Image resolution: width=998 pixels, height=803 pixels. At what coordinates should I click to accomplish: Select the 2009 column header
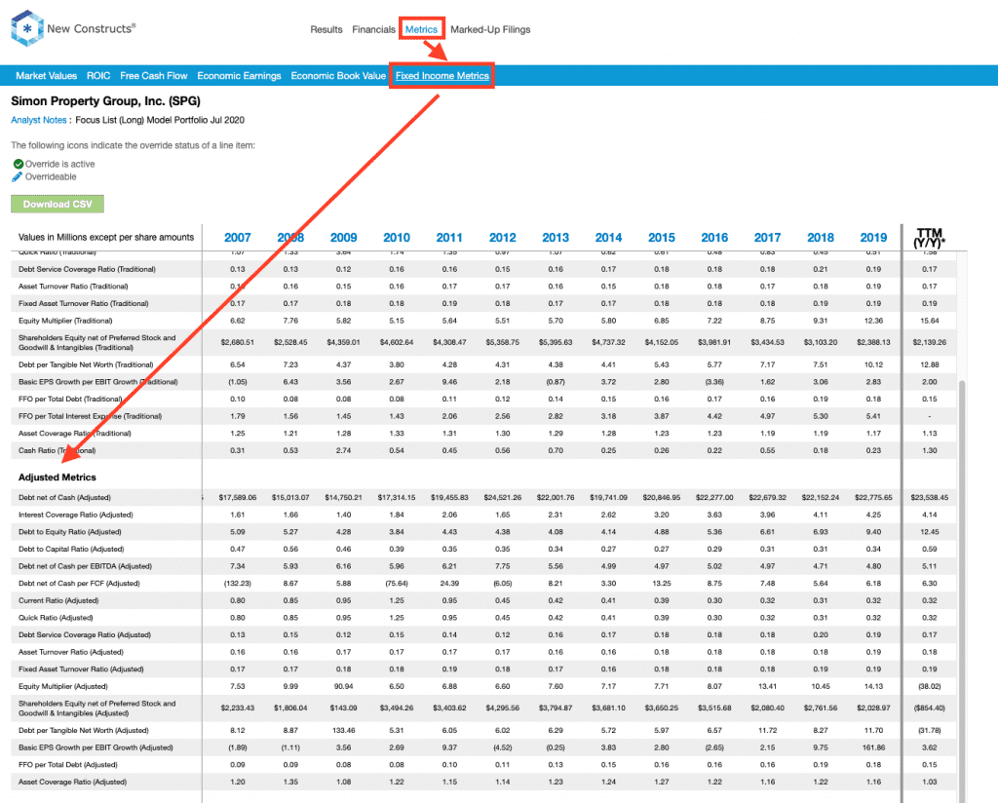point(343,238)
